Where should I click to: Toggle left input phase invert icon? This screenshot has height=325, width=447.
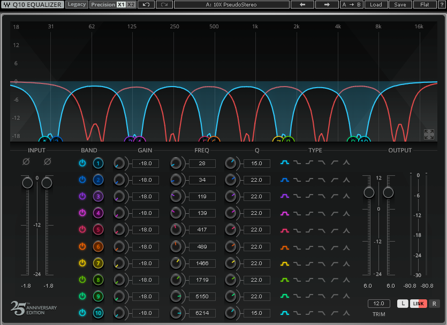pyautogui.click(x=26, y=161)
